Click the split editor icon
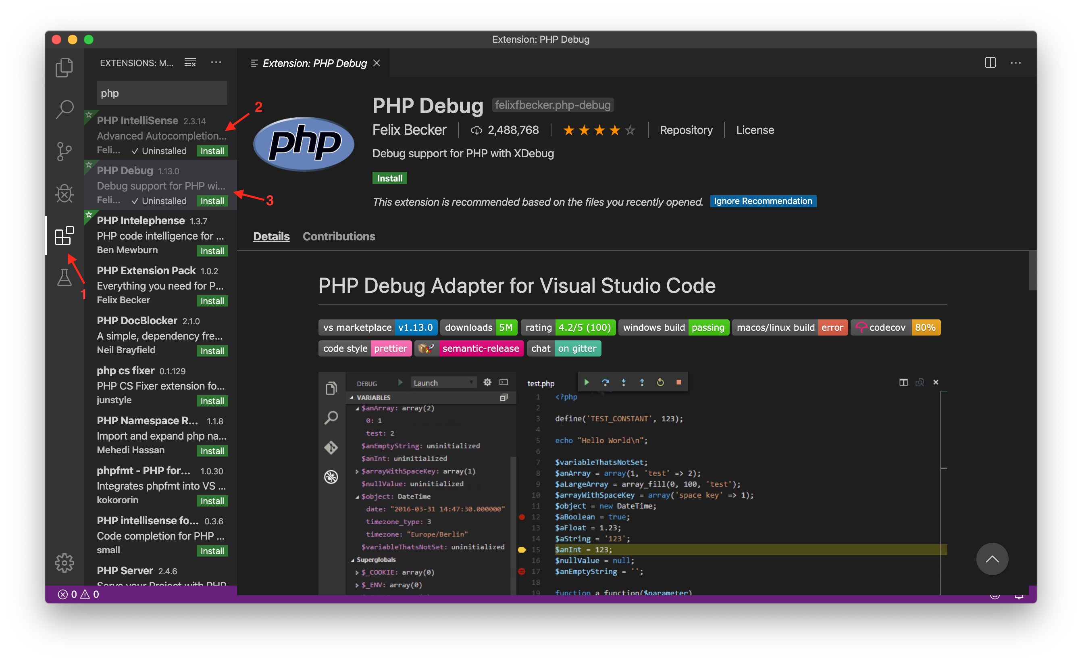Viewport: 1082px width, 663px height. 990,63
